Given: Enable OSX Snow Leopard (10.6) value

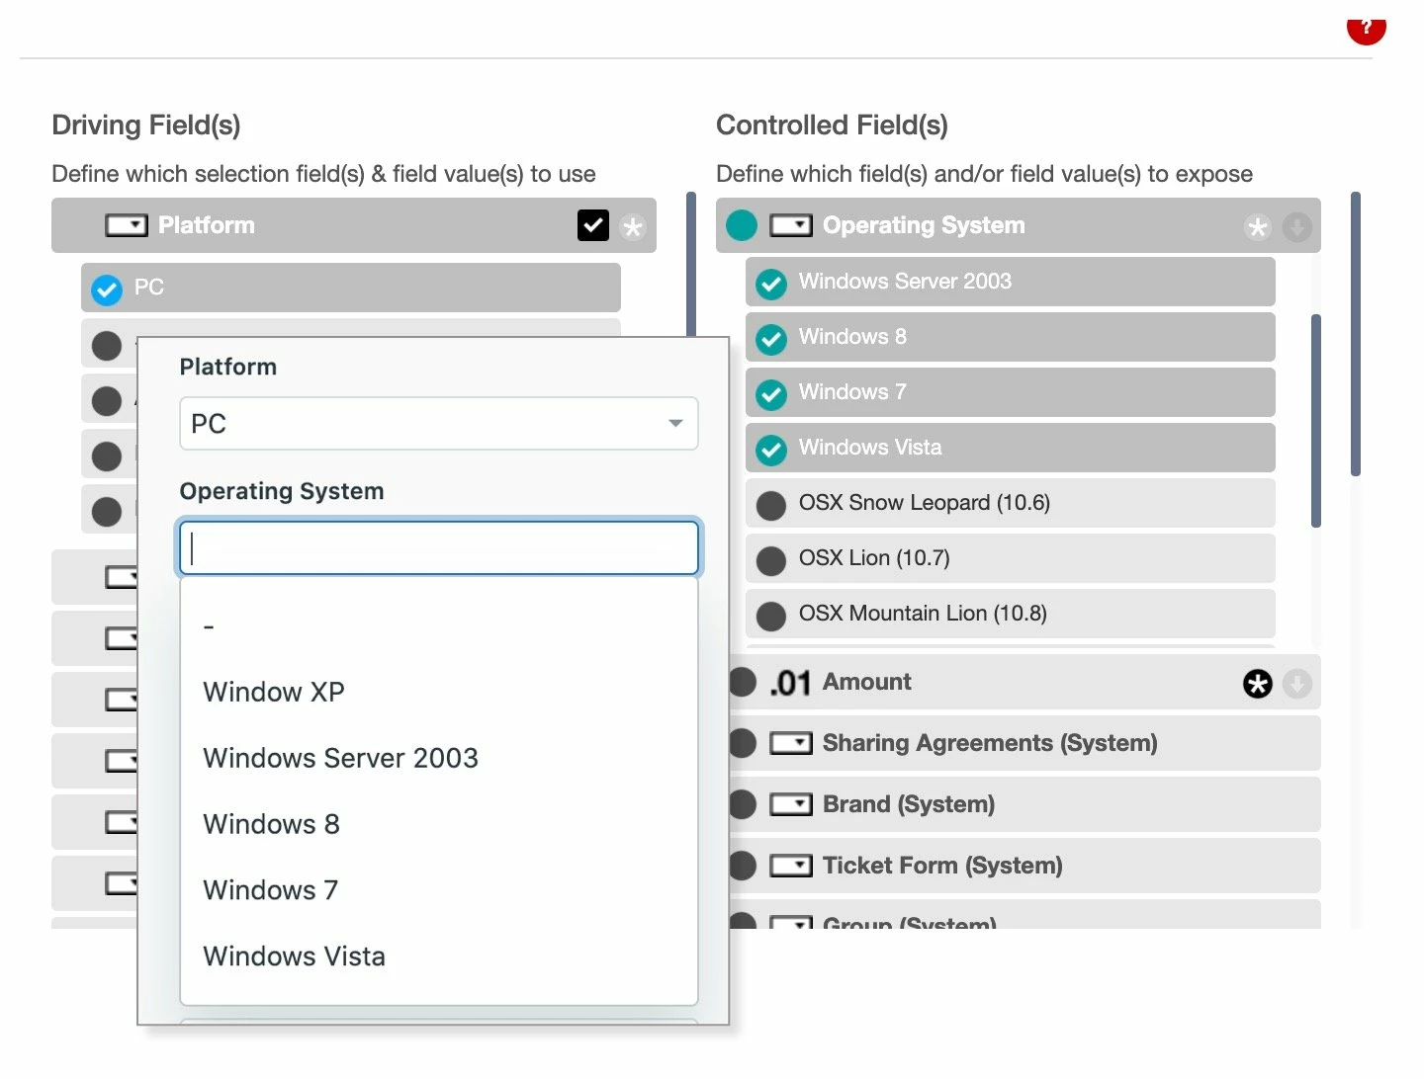Looking at the screenshot, I should pyautogui.click(x=771, y=506).
